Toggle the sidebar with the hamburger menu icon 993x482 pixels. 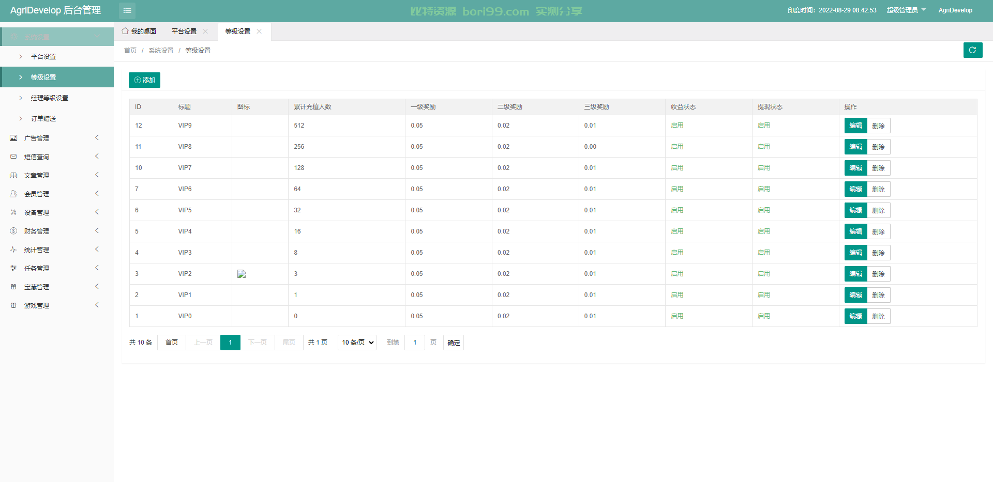127,10
